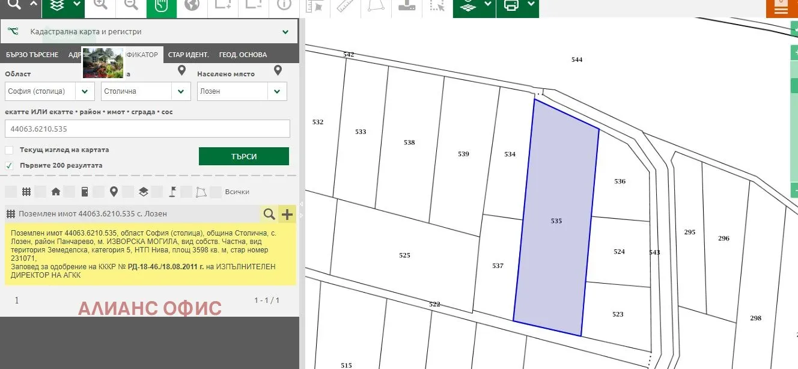Image resolution: width=798 pixels, height=369 pixels.
Task: Click the identifier field containing 44063.6210.535
Action: [x=147, y=129]
